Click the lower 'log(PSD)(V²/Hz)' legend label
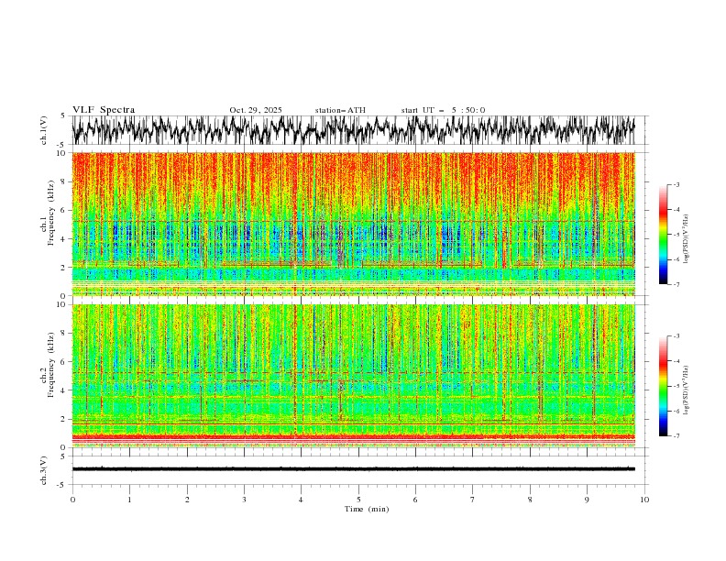This screenshot has height=561, width=726. [x=687, y=390]
